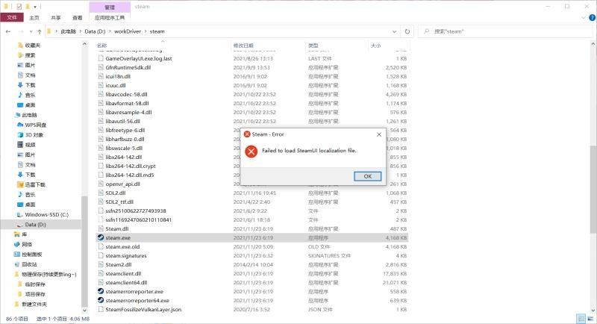Go back with the back arrow
Screen dimensions: 597x324
point(8,31)
